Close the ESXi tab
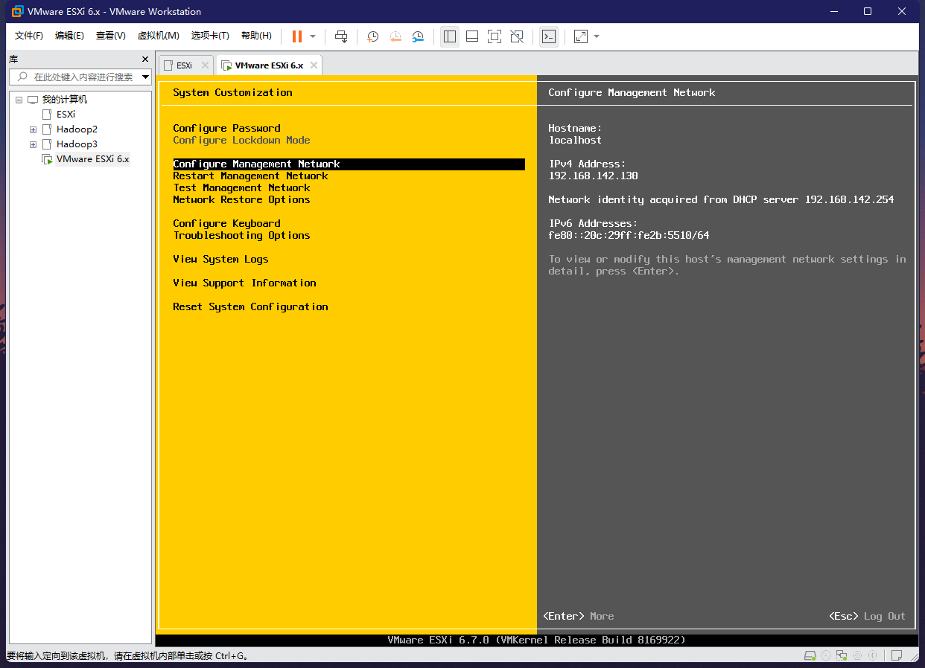Image resolution: width=925 pixels, height=668 pixels. click(205, 65)
